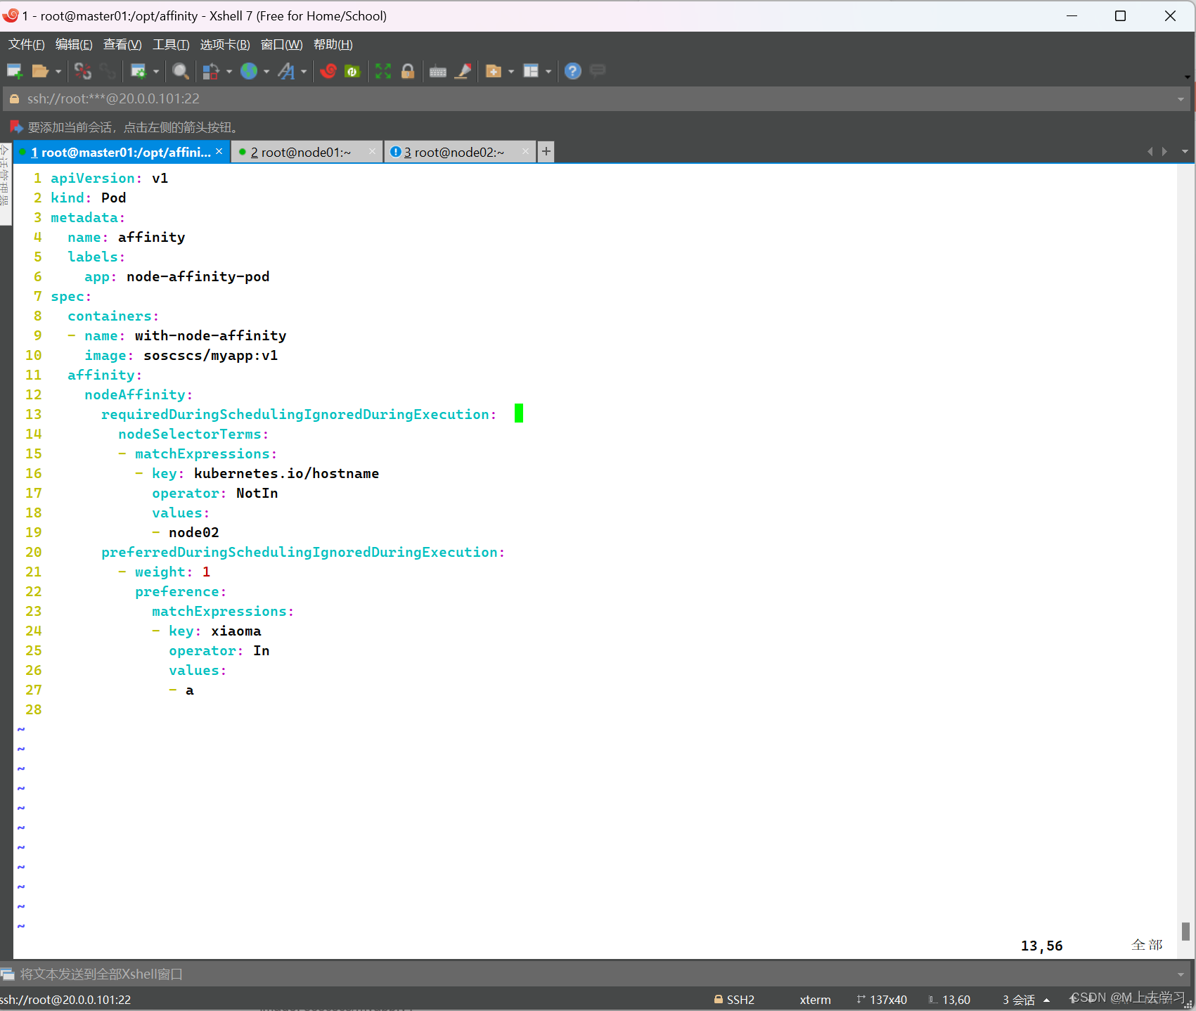Screen dimensions: 1196x1011
Task: Expand the address bar history dropdown
Action: [1181, 99]
